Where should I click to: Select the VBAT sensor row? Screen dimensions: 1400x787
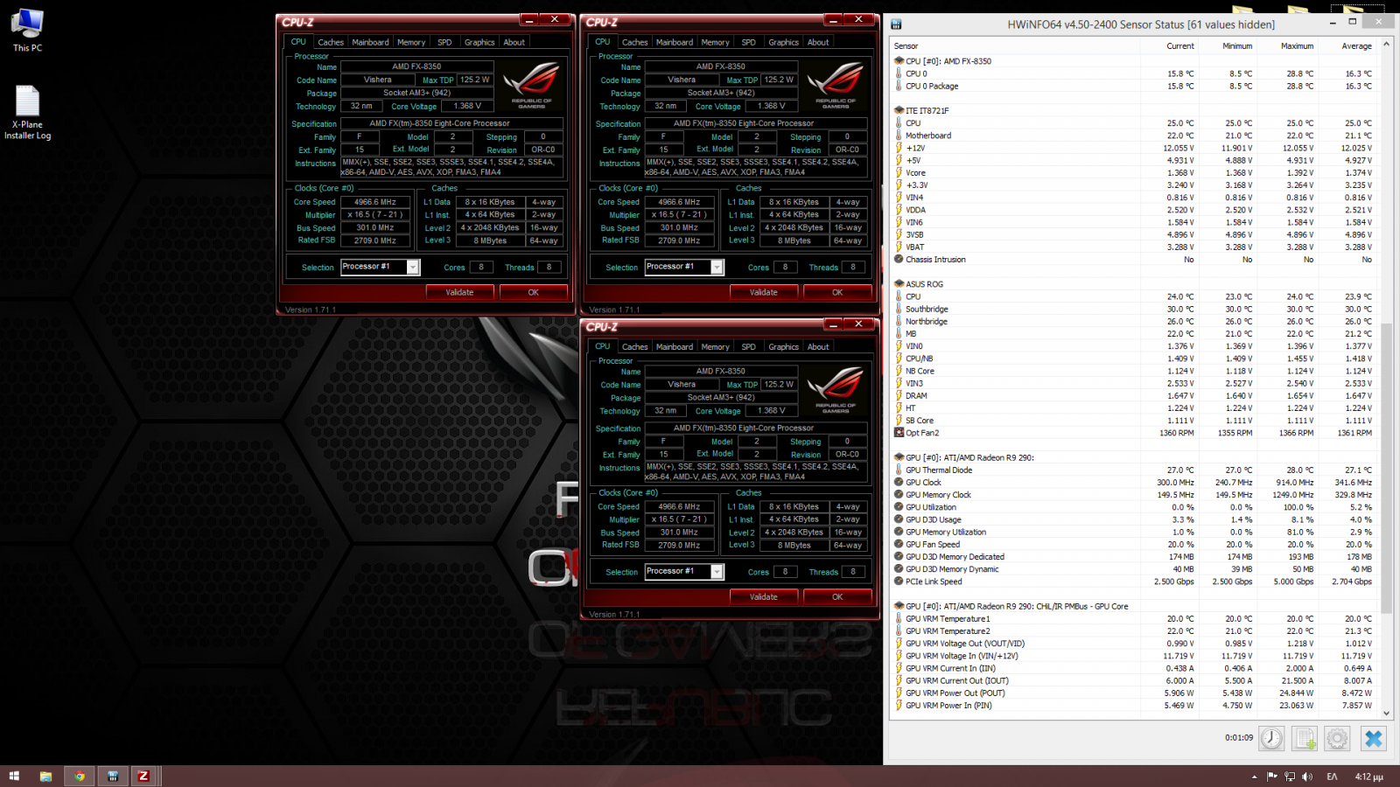click(1133, 247)
